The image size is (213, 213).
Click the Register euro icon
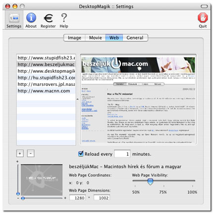[48, 20]
